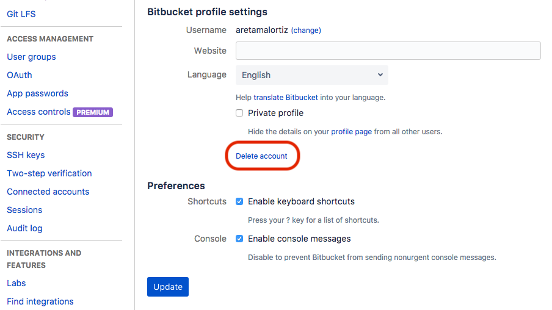Enable the Private profile checkbox
Screen dimensions: 552x310
pos(239,113)
